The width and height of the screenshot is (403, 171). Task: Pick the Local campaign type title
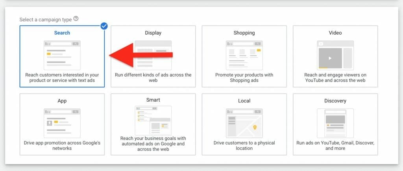pyautogui.click(x=244, y=101)
